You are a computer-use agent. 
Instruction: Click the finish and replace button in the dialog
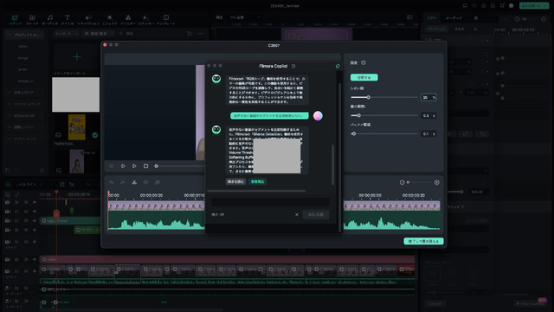[423, 241]
